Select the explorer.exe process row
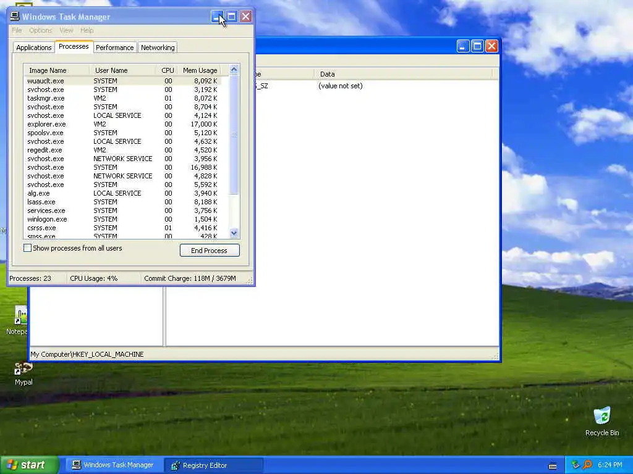Viewport: 633px width, 474px height. coord(123,124)
